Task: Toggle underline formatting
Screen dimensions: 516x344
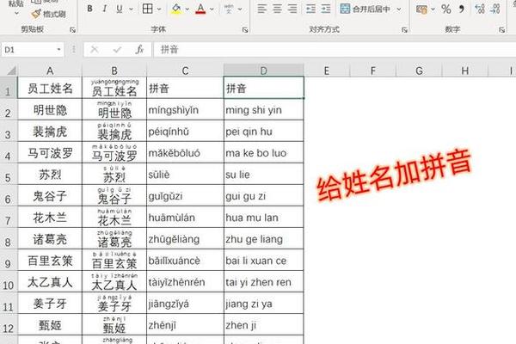Action: tap(120, 9)
